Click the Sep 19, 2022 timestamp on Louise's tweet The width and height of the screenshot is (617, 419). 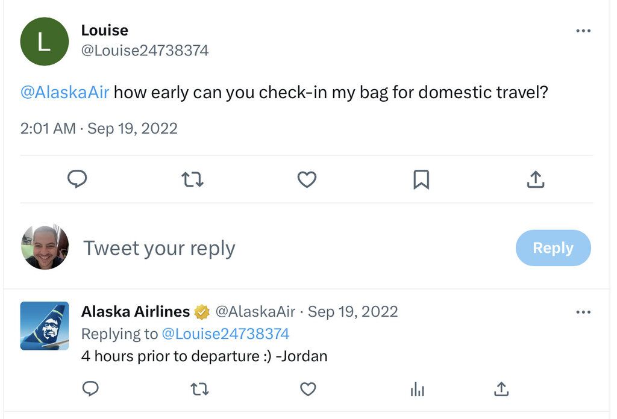pos(133,128)
